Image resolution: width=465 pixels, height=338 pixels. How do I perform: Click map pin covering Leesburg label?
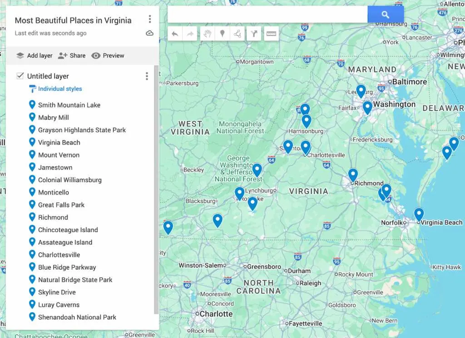tap(361, 91)
